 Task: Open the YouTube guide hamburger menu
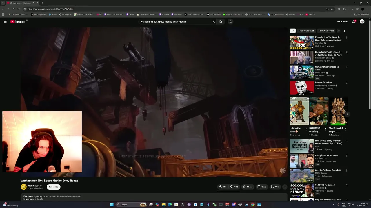tap(5, 22)
